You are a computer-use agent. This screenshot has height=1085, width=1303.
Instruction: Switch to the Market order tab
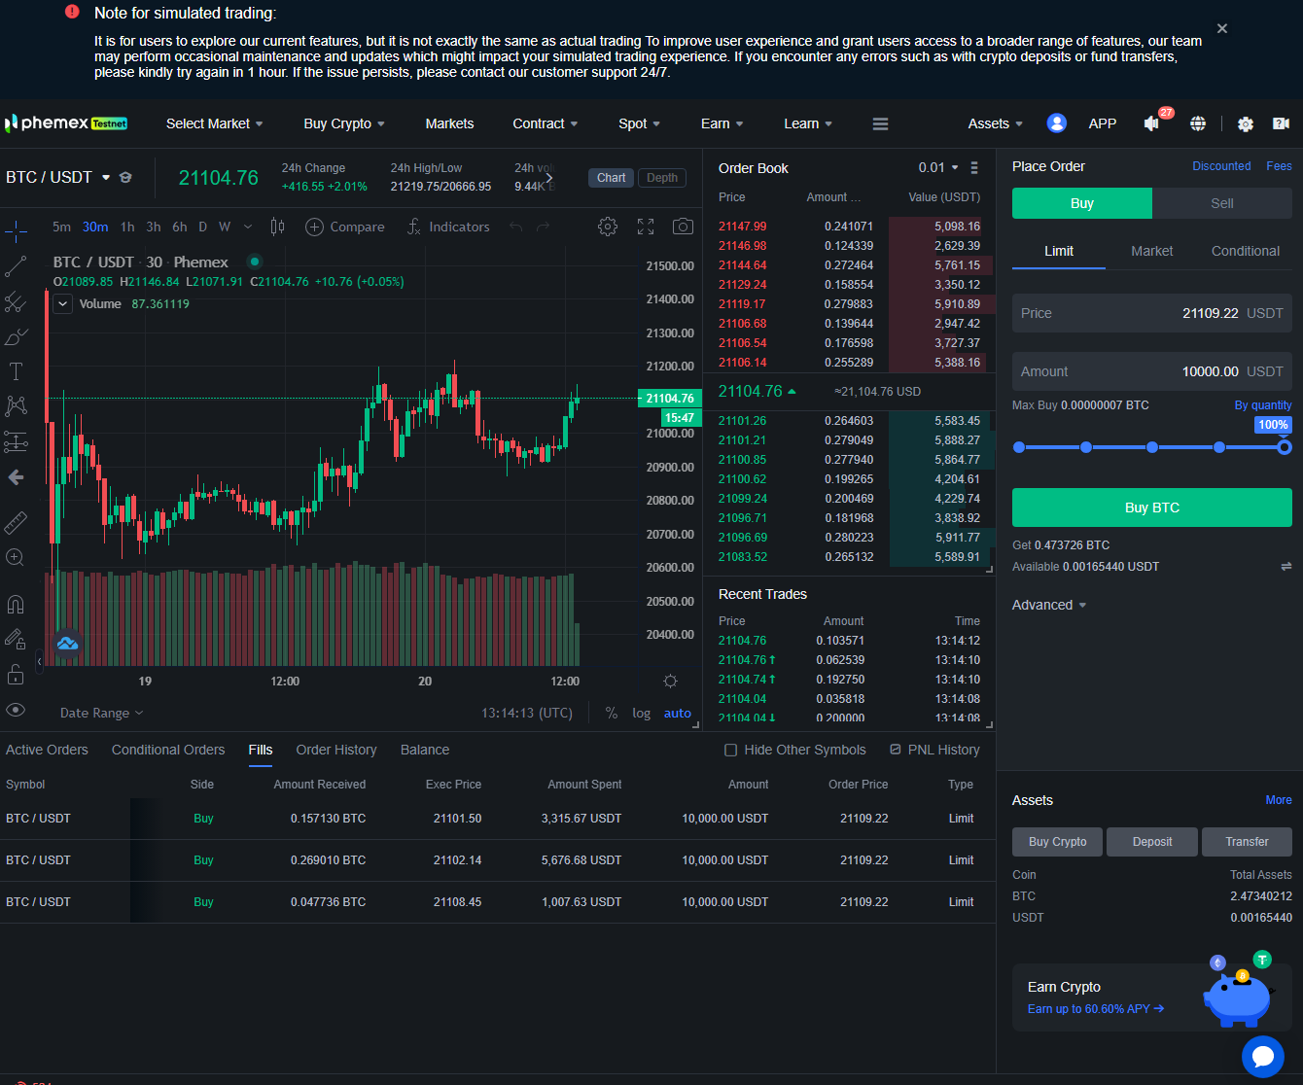(1152, 251)
